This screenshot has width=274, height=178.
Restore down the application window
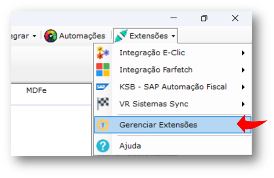pyautogui.click(x=204, y=18)
